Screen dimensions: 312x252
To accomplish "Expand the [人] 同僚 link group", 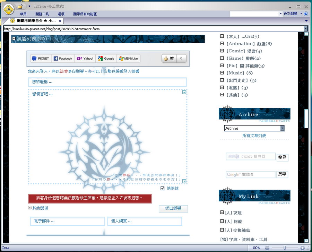I will 222,221.
